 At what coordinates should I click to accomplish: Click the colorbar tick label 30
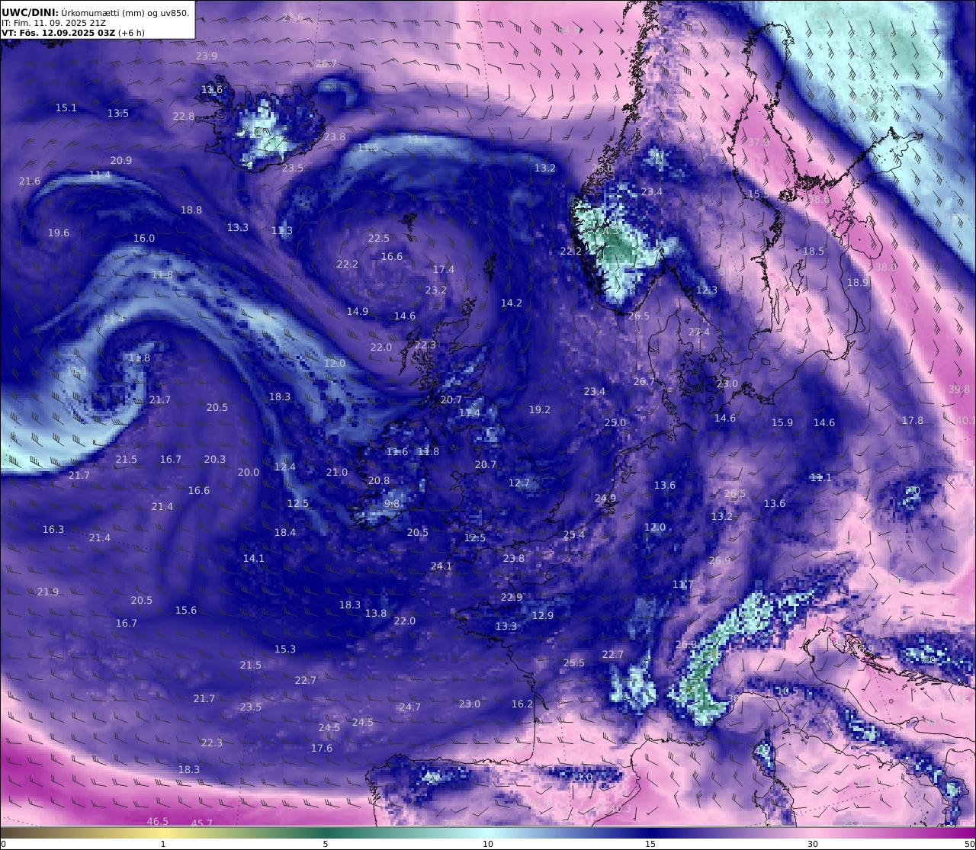(x=813, y=844)
